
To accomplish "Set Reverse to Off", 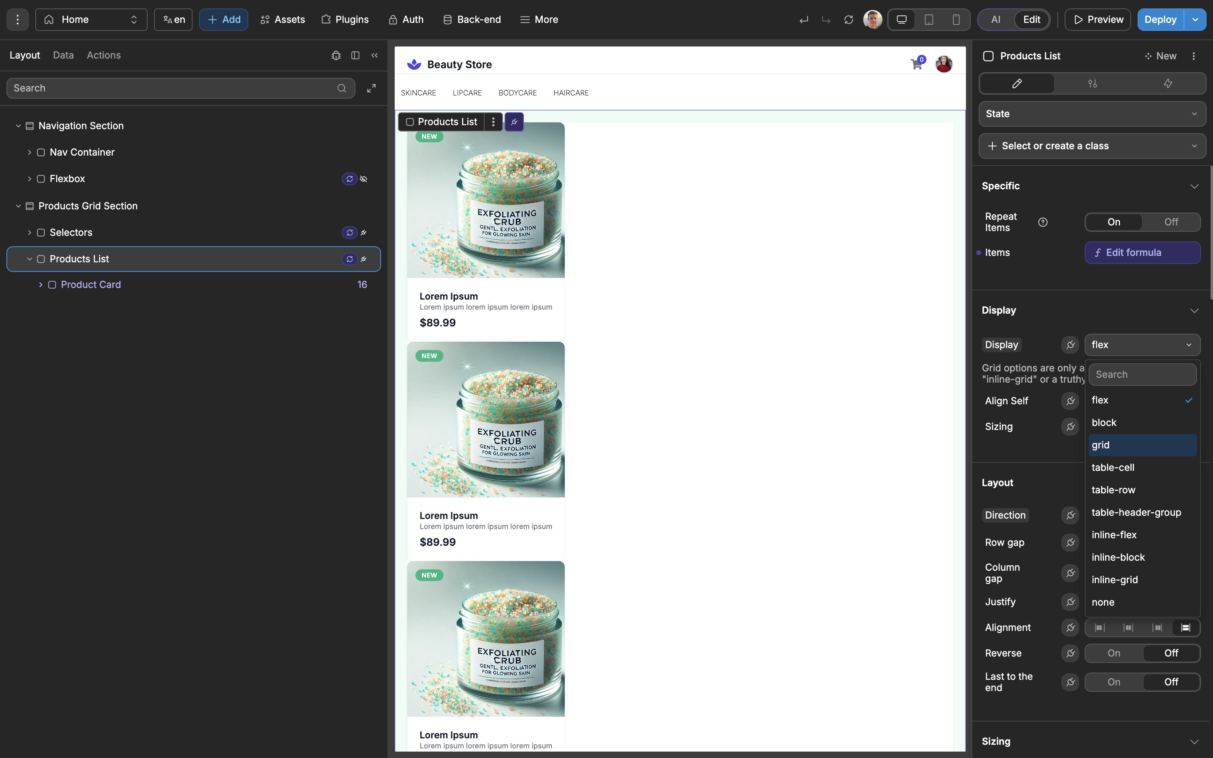I will point(1171,653).
